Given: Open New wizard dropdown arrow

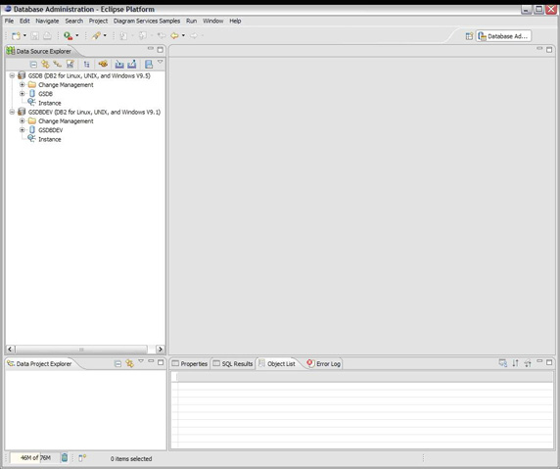Looking at the screenshot, I should click(24, 35).
